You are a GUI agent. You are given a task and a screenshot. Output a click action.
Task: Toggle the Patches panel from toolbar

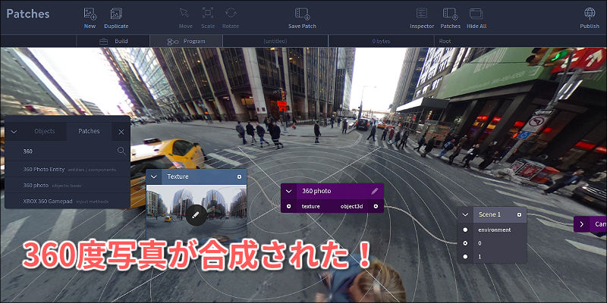[450, 14]
